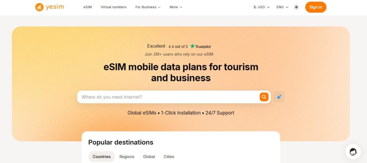Go to Virtual numbers page
The width and height of the screenshot is (367, 163).
click(x=113, y=7)
